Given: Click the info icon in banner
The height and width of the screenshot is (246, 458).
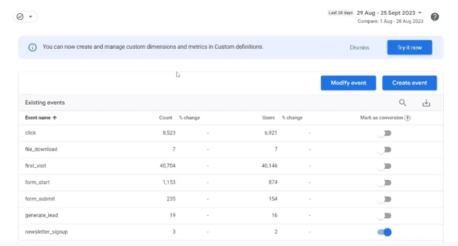Looking at the screenshot, I should coord(32,47).
